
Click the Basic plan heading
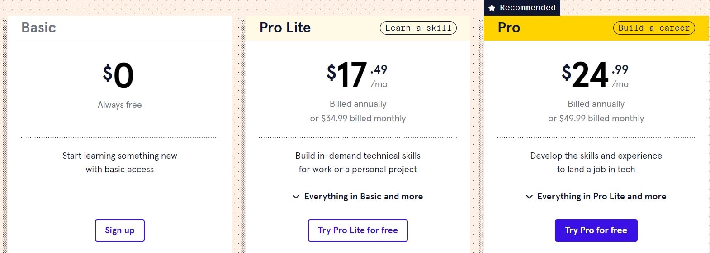coord(39,28)
